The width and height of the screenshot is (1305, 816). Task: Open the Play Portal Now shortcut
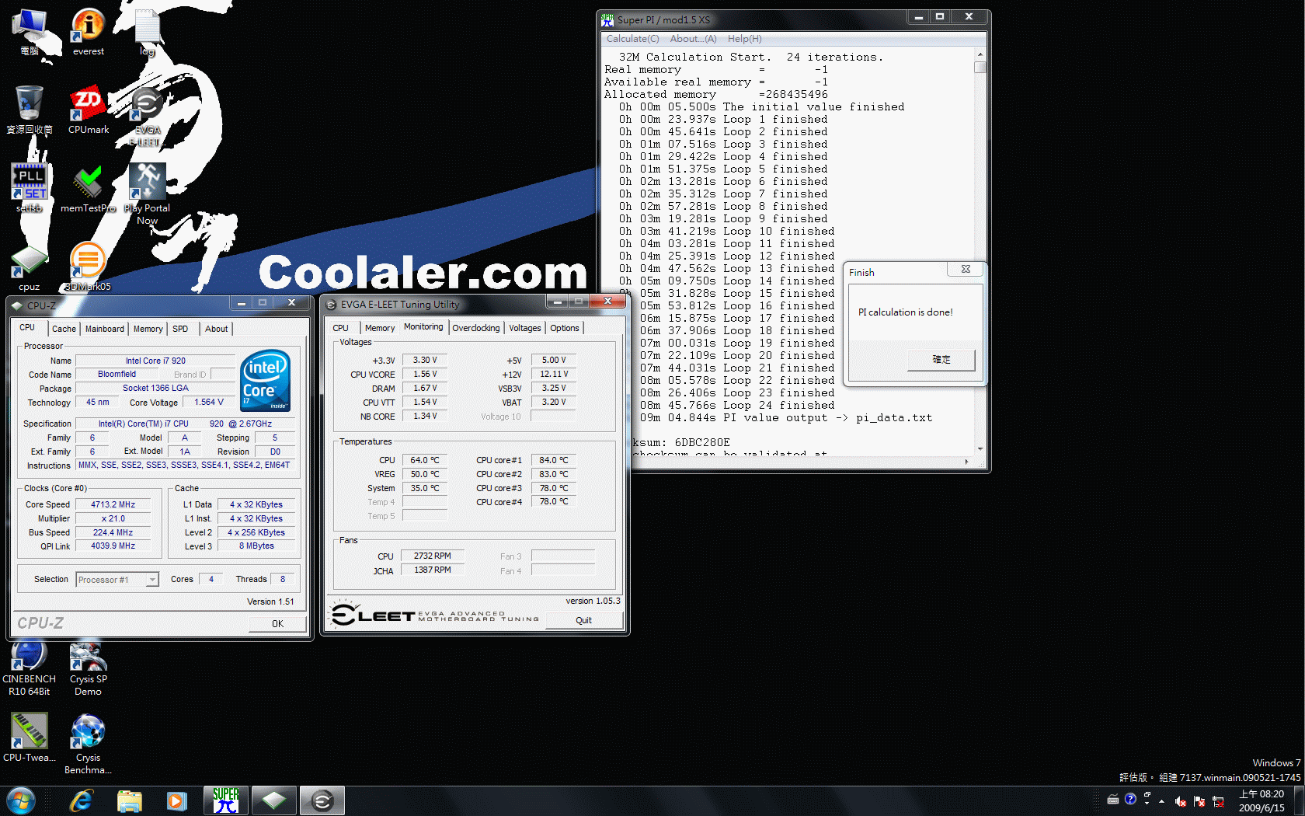tap(147, 194)
